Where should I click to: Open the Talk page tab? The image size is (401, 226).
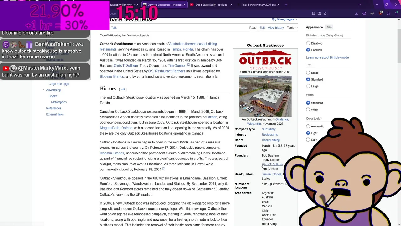tap(114, 28)
